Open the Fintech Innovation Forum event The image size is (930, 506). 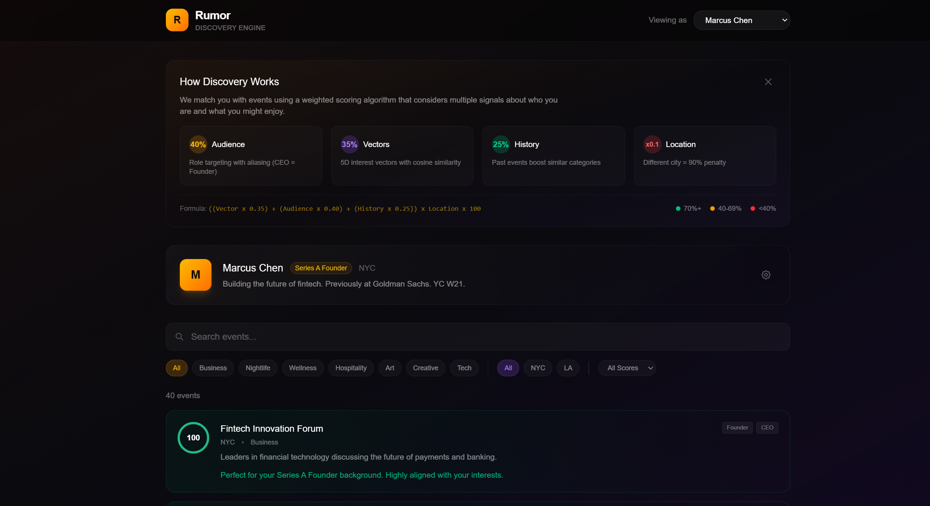pos(271,428)
